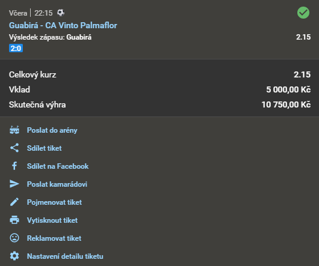Click the soccer ball sport icon
Image resolution: width=319 pixels, height=266 pixels.
[x=61, y=13]
